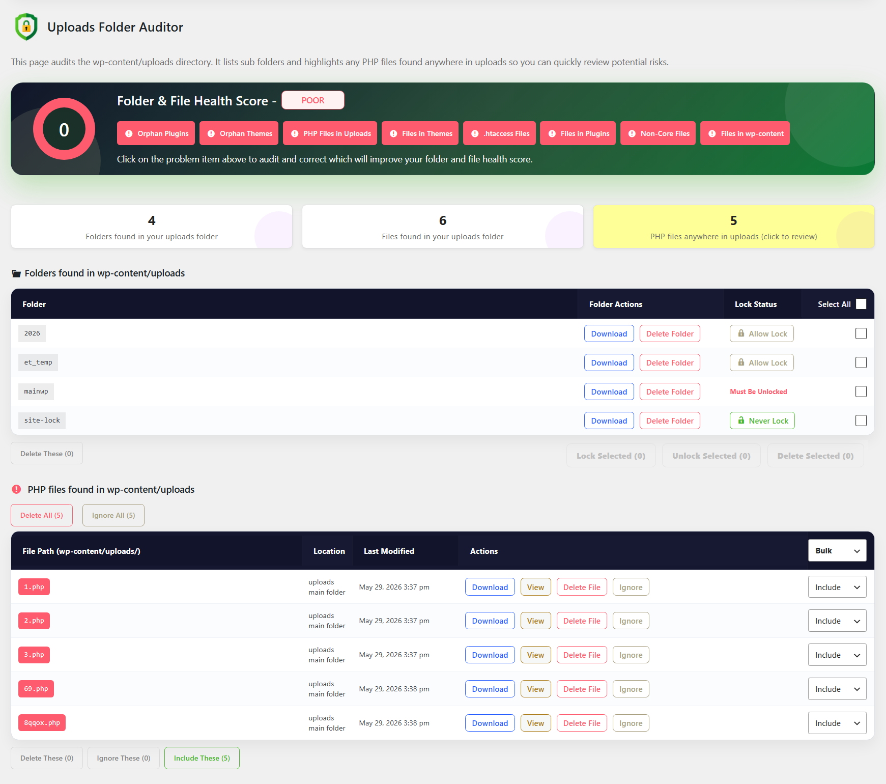886x784 pixels.
Task: Review the 5 PHP files yellow card
Action: click(x=734, y=227)
